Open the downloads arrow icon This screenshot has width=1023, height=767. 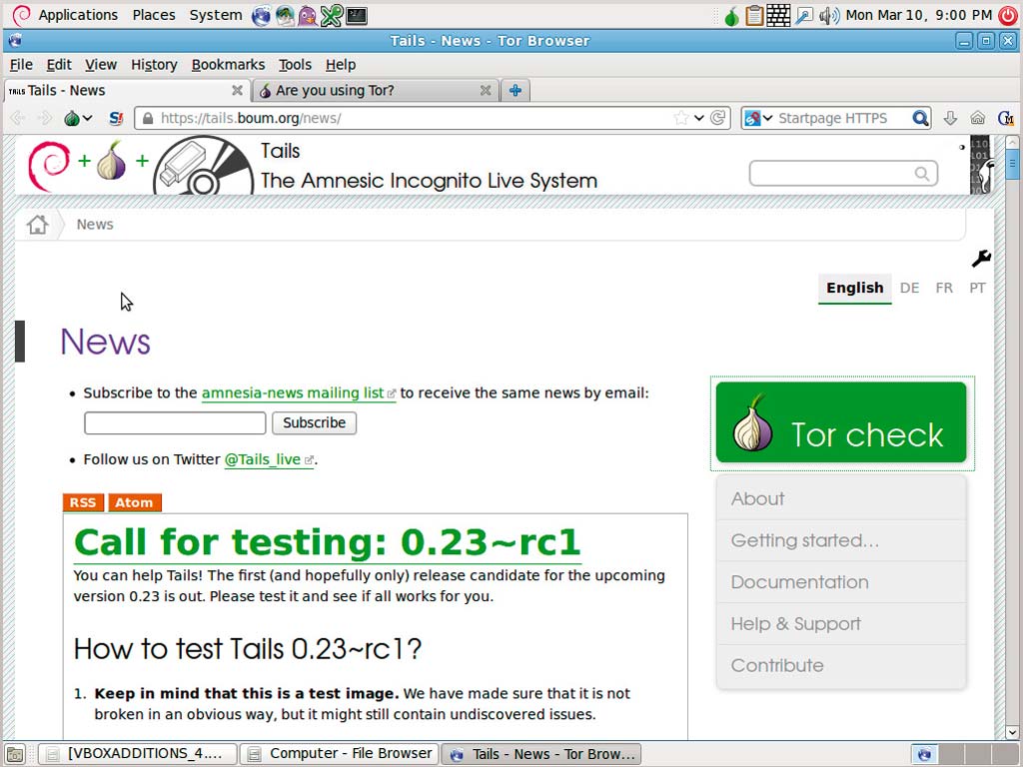(951, 118)
